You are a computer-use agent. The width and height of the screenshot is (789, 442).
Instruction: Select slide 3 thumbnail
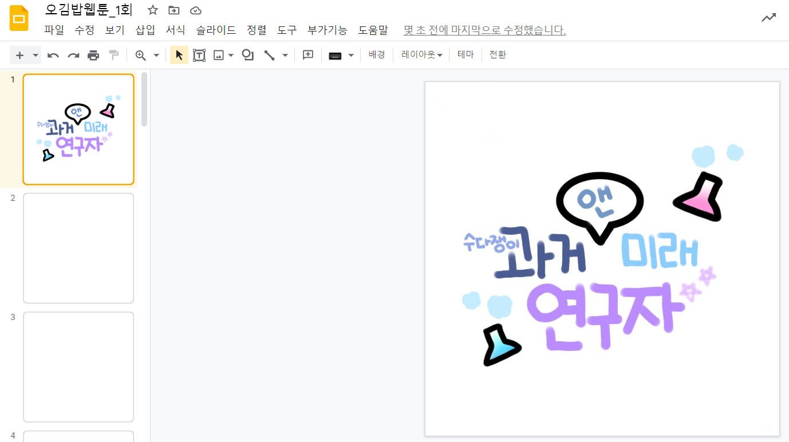point(78,367)
